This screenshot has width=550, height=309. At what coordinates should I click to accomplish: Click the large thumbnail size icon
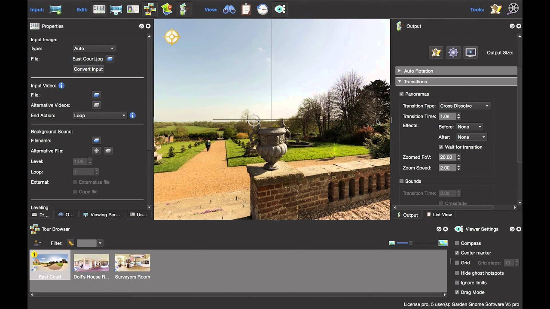tap(443, 243)
